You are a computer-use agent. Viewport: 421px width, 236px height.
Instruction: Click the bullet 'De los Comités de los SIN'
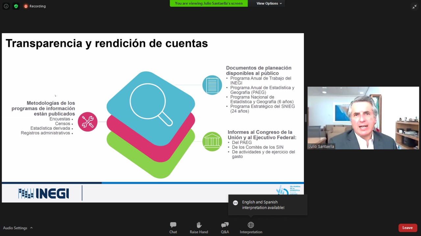(x=258, y=147)
